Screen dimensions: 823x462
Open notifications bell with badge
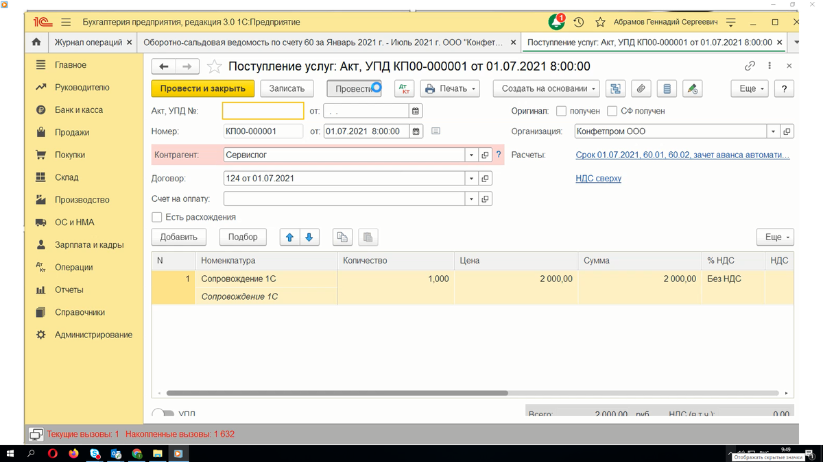556,22
